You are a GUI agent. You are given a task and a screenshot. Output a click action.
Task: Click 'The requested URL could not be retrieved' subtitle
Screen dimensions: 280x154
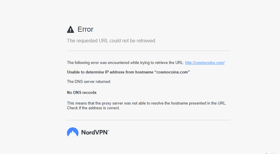coord(111,41)
